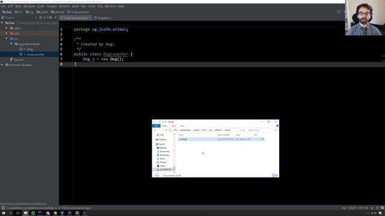The width and height of the screenshot is (385, 216).
Task: Click the 'package ug.joshh.animal;' line
Action: pyautogui.click(x=101, y=29)
